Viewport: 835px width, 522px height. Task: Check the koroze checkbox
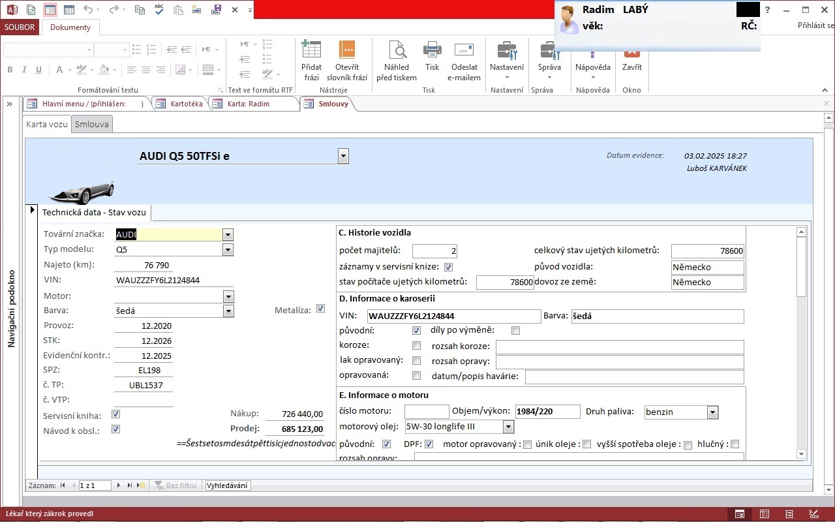[417, 345]
